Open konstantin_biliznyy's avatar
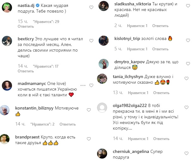This screenshot has width=195, height=163. tap(7, 110)
